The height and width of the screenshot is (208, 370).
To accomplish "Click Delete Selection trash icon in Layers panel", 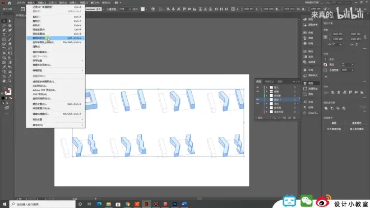I will point(294,118).
